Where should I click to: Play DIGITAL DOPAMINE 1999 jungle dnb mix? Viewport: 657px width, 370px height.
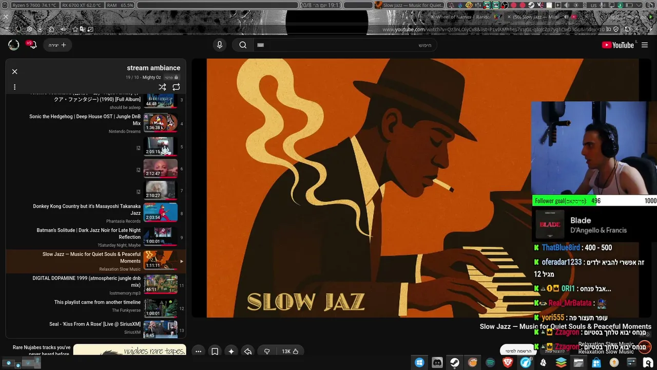tap(95, 285)
